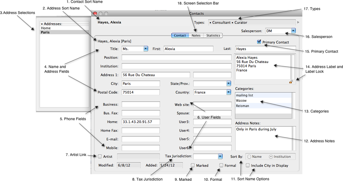This screenshot has height=181, width=343.
Task: Open the Statistics tab
Action: point(213,35)
